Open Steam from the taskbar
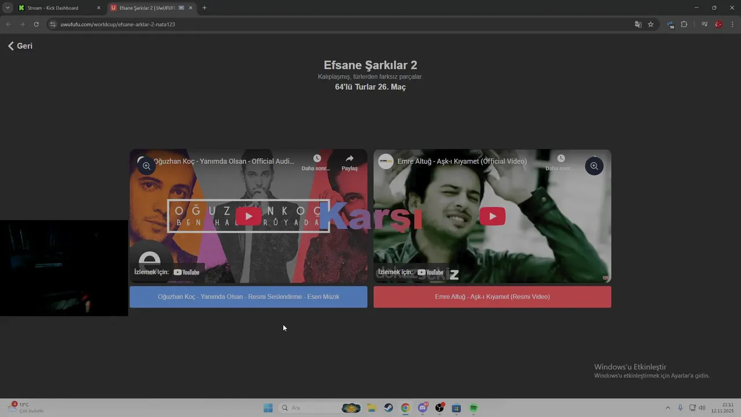 coord(388,408)
